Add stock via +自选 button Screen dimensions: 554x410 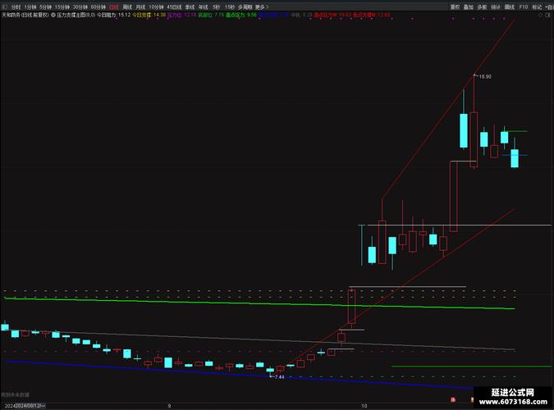coord(547,6)
